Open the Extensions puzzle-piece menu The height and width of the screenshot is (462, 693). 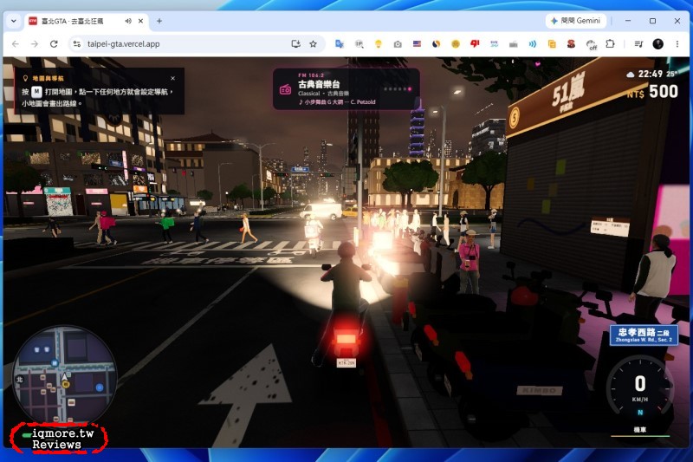point(610,43)
